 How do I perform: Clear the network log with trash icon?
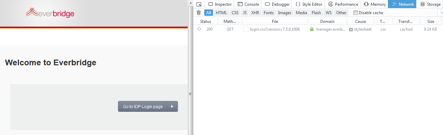(x=199, y=13)
